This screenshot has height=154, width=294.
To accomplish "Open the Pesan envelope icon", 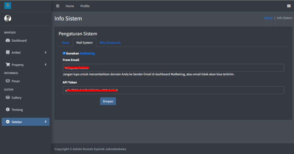I will coord(8,81).
